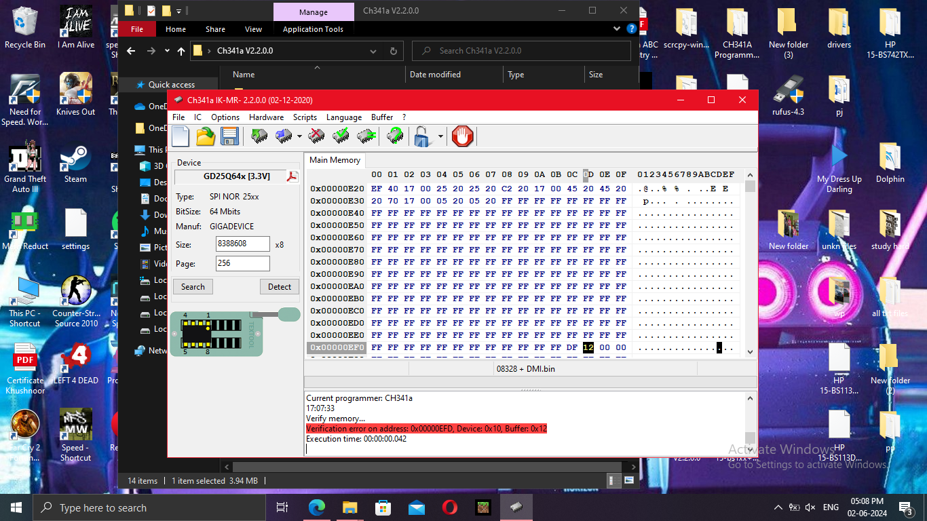This screenshot has height=521, width=927.
Task: Click the chip icon with green equals sign
Action: point(366,136)
